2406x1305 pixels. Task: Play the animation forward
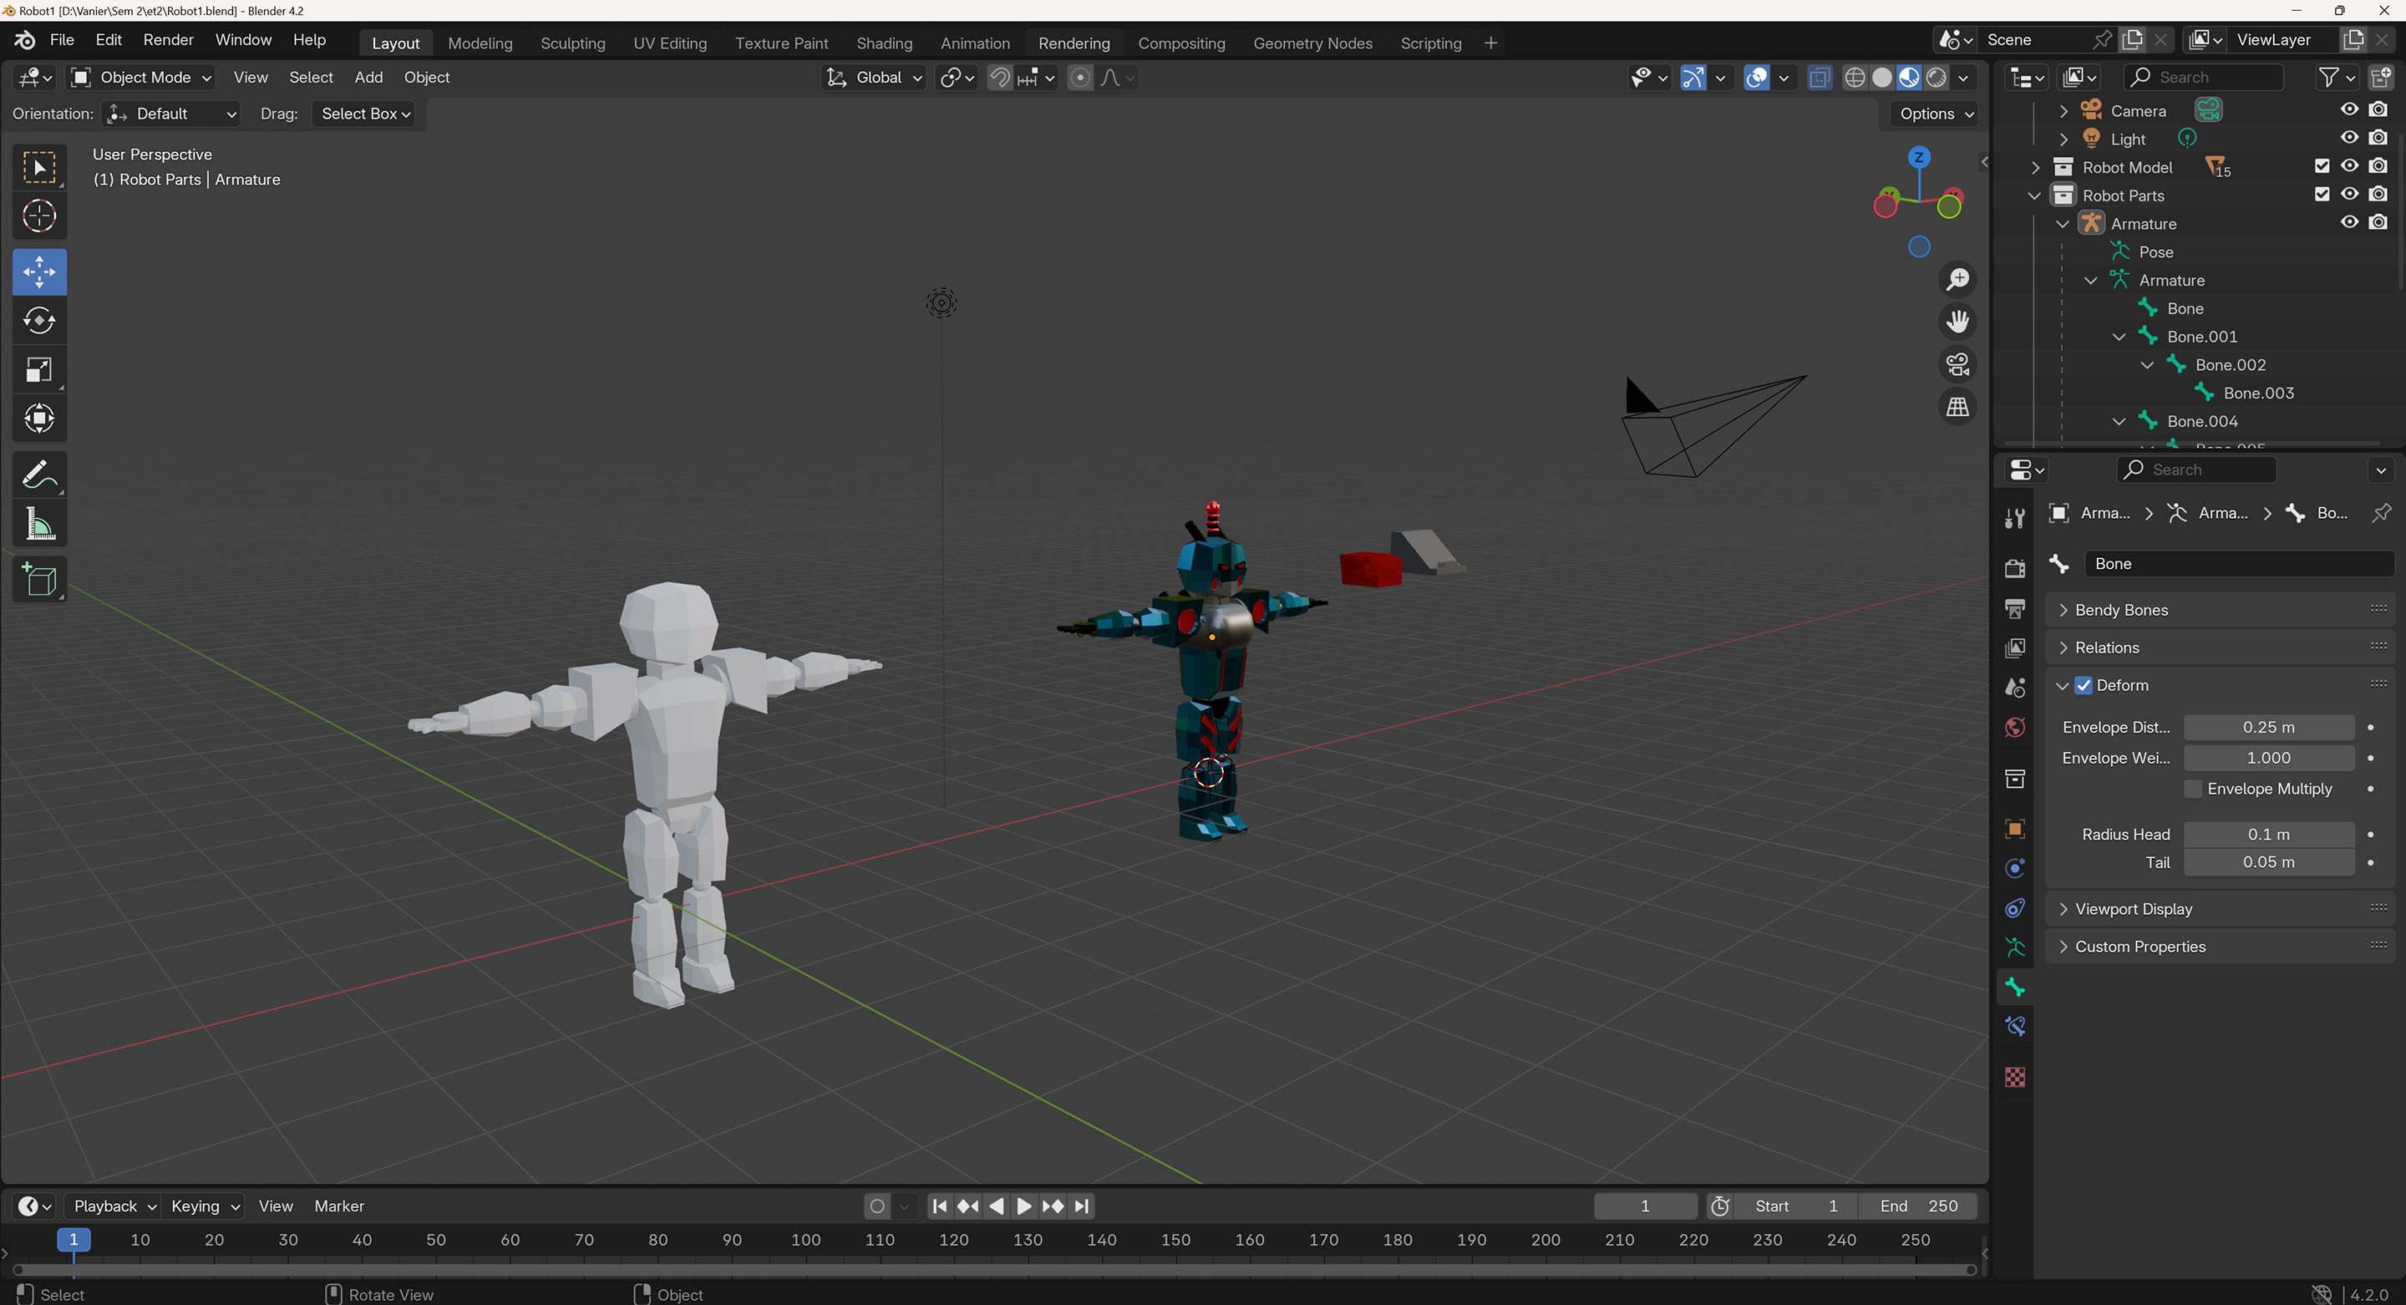1023,1207
